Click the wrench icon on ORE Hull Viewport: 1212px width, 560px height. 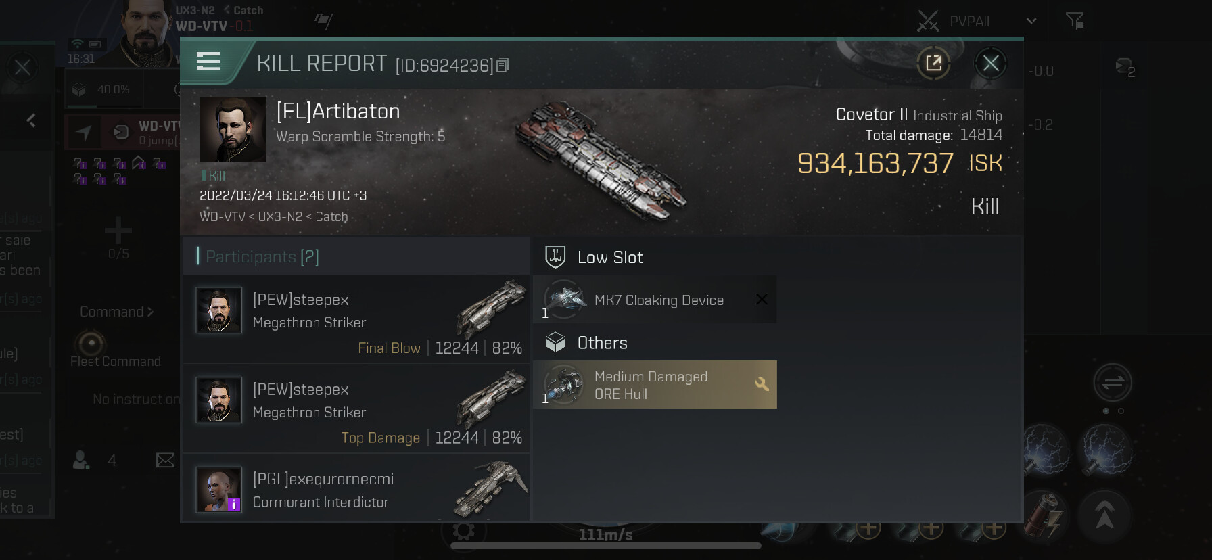pos(762,384)
